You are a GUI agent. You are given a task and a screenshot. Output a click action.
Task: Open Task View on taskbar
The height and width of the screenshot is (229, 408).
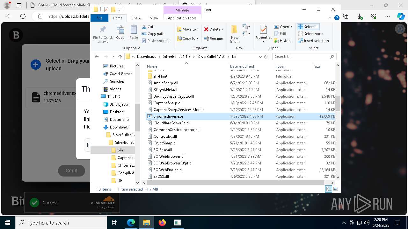[x=115, y=223]
